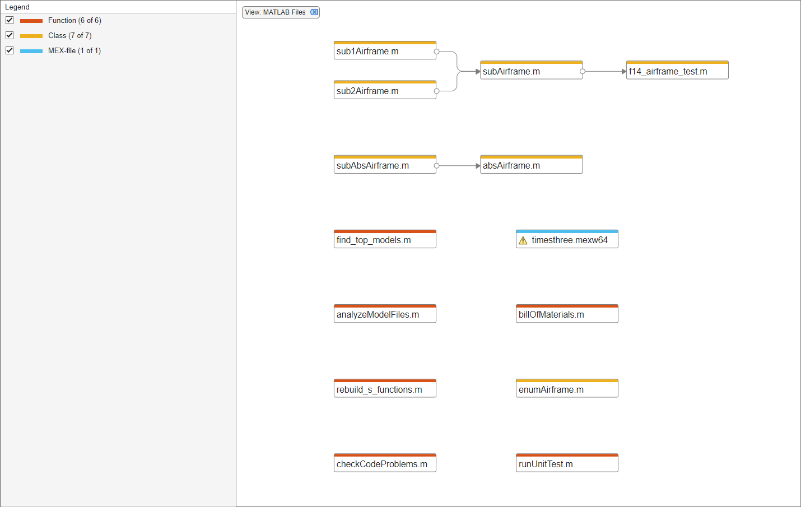Image resolution: width=801 pixels, height=507 pixels.
Task: Select the rebuild_s_functions.m node
Action: (385, 390)
